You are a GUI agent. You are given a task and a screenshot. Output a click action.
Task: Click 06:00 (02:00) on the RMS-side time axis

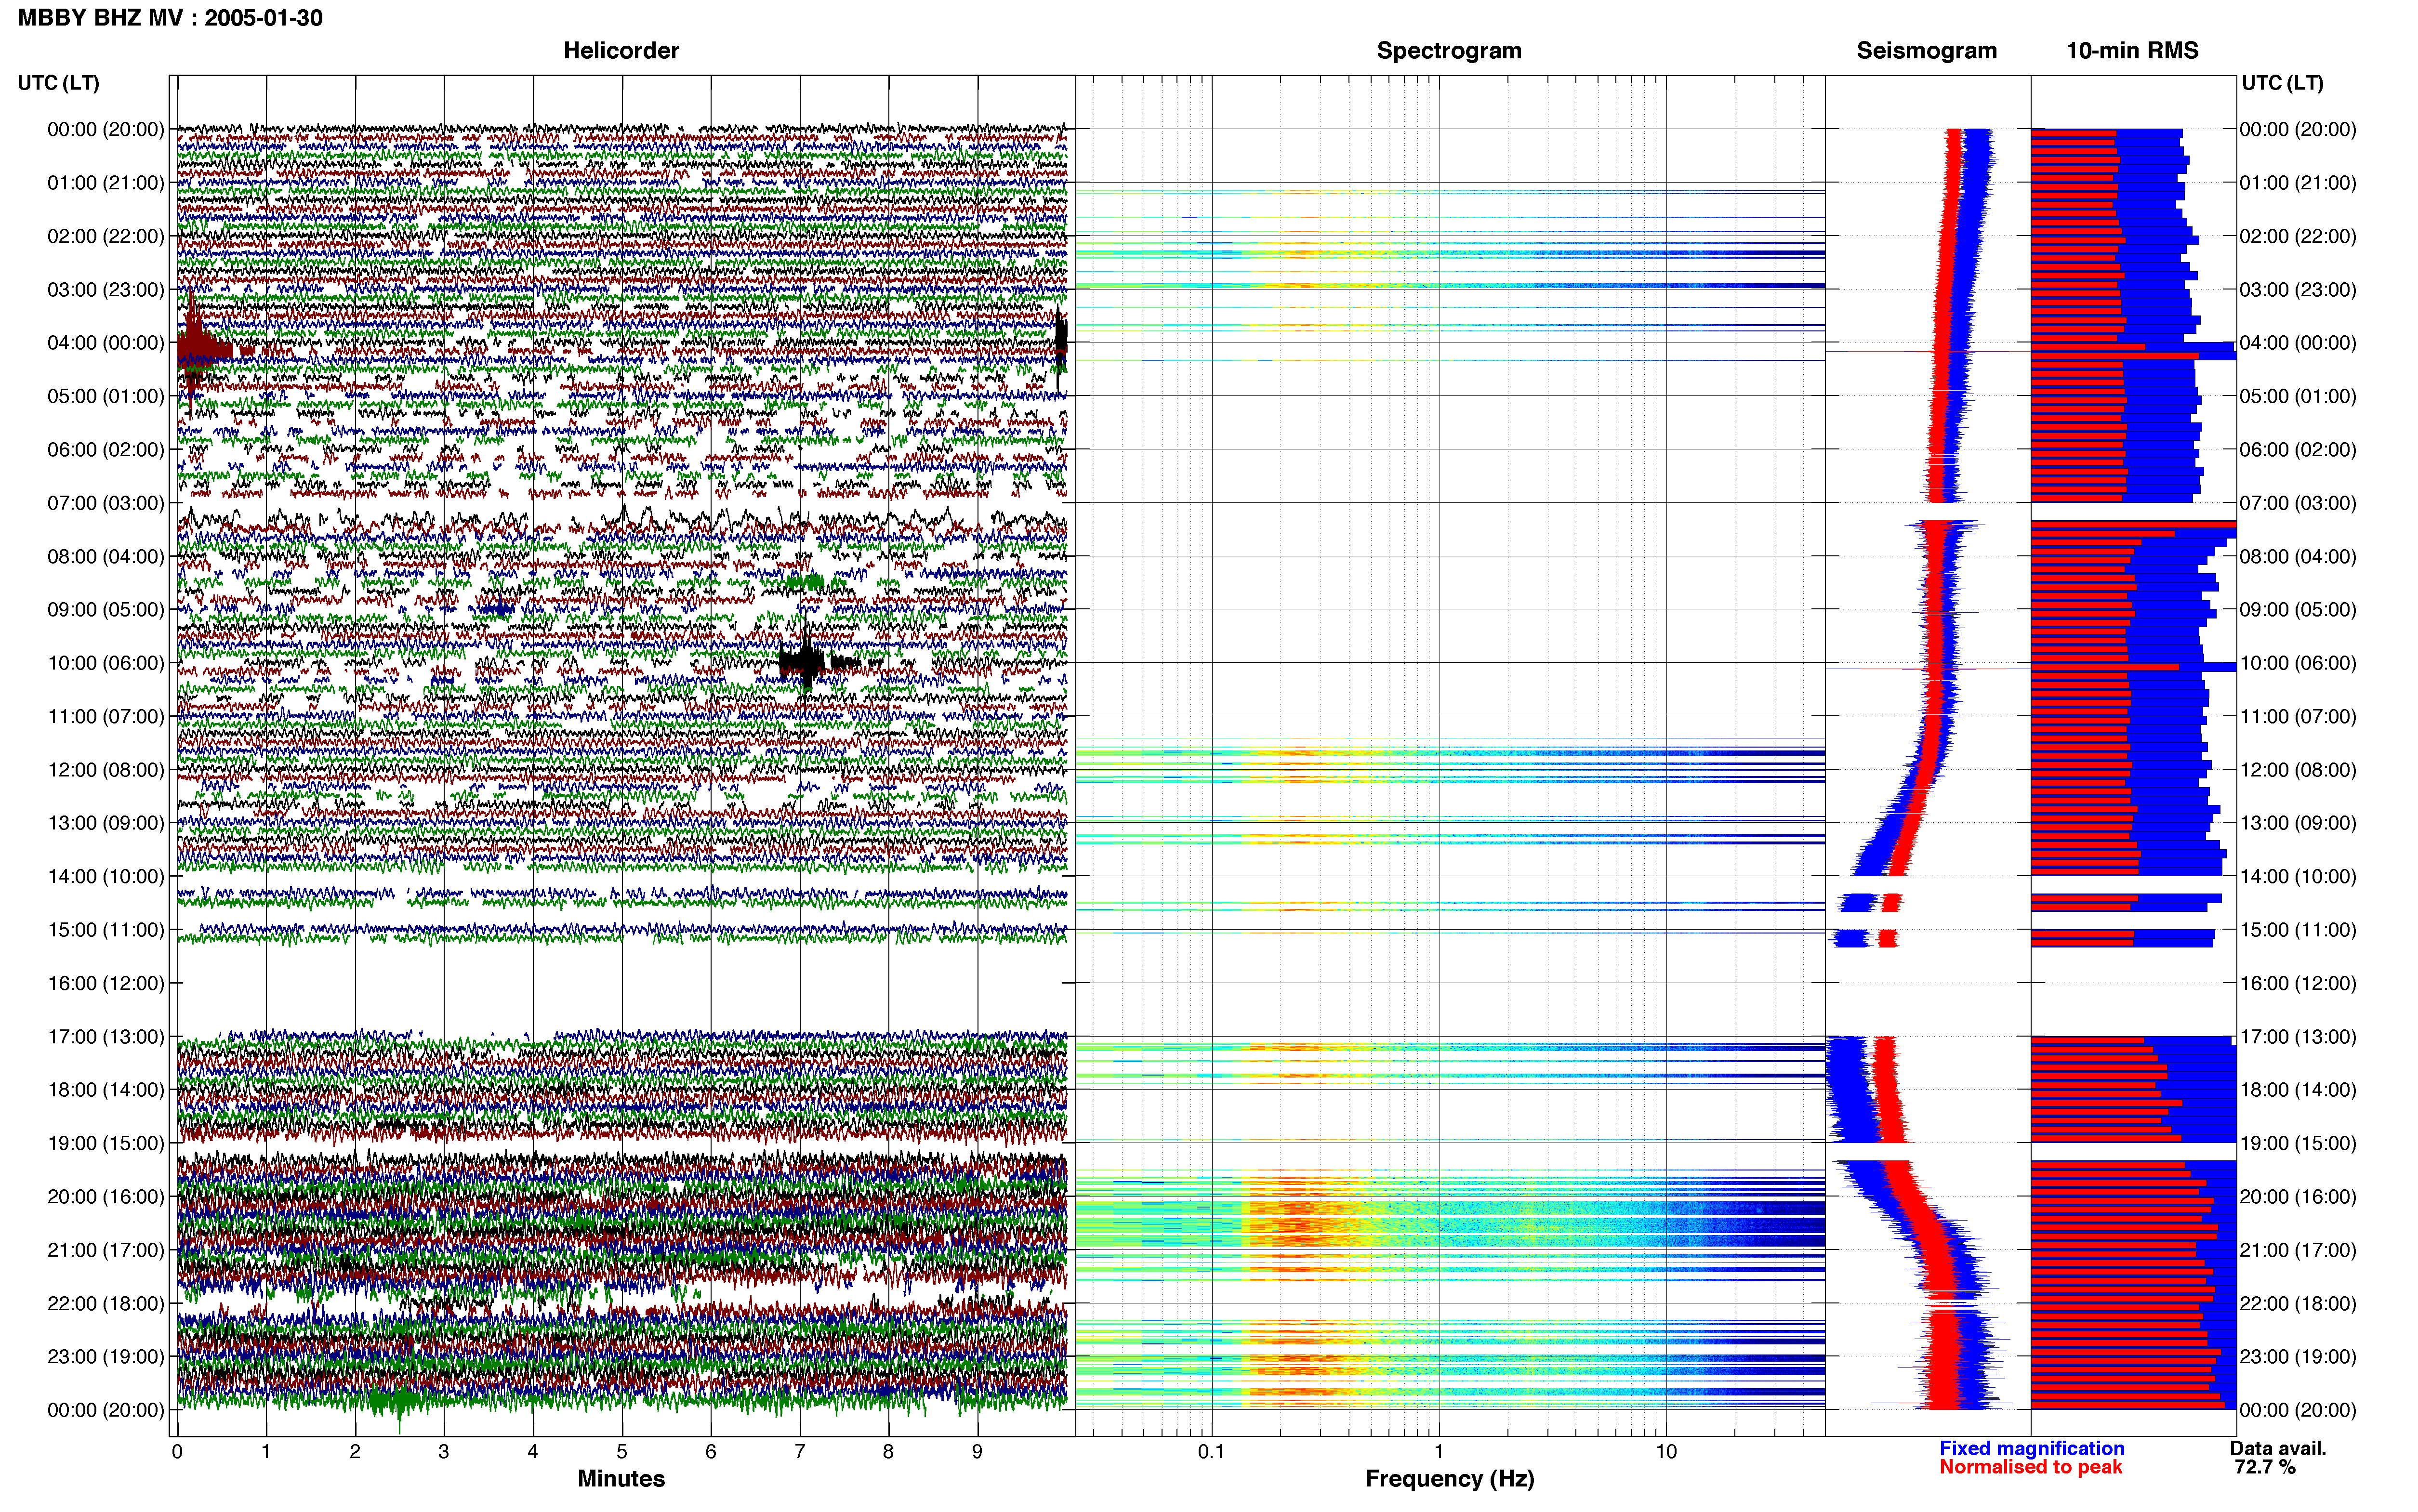2298,450
